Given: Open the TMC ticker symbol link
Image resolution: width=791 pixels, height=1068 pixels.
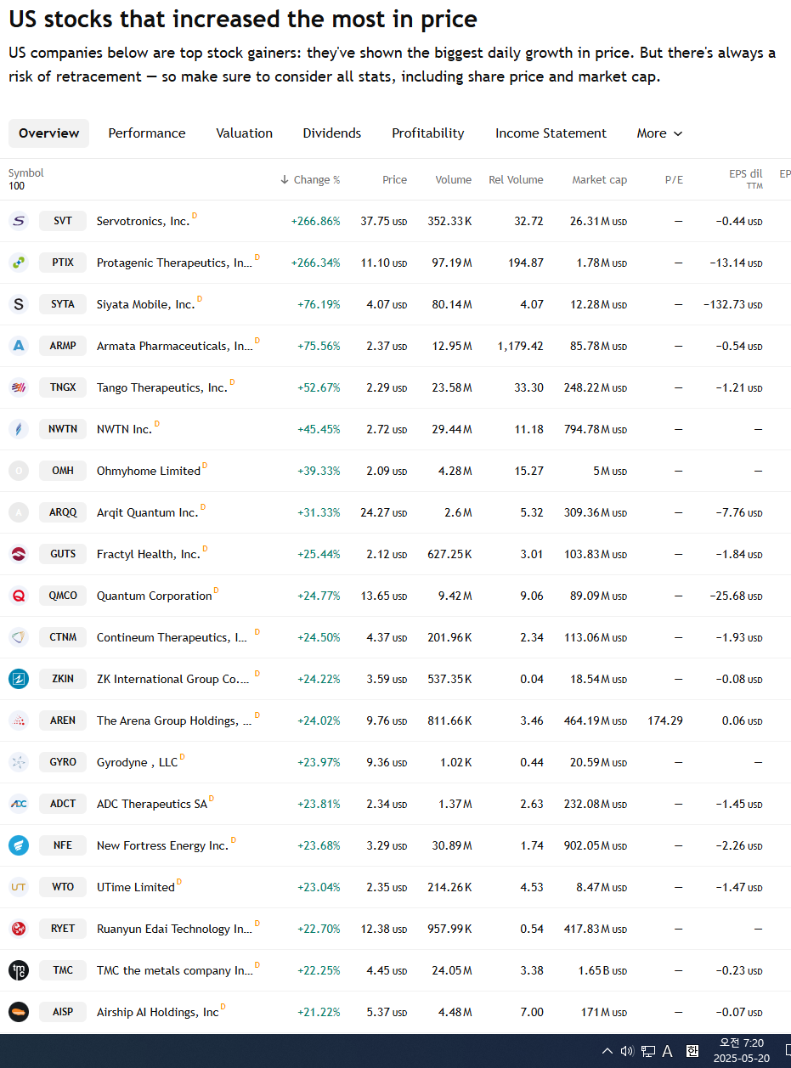Looking at the screenshot, I should point(63,970).
